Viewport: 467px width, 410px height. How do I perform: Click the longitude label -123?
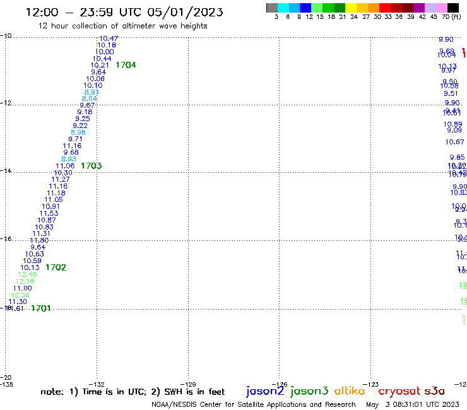[x=371, y=384]
